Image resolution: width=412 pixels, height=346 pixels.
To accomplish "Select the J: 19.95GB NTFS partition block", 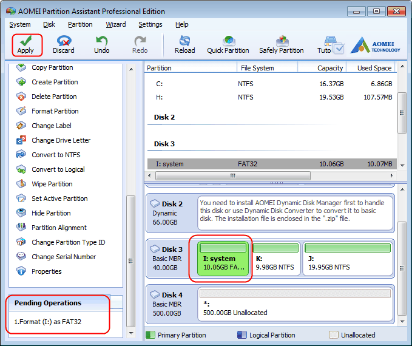I will point(348,259).
